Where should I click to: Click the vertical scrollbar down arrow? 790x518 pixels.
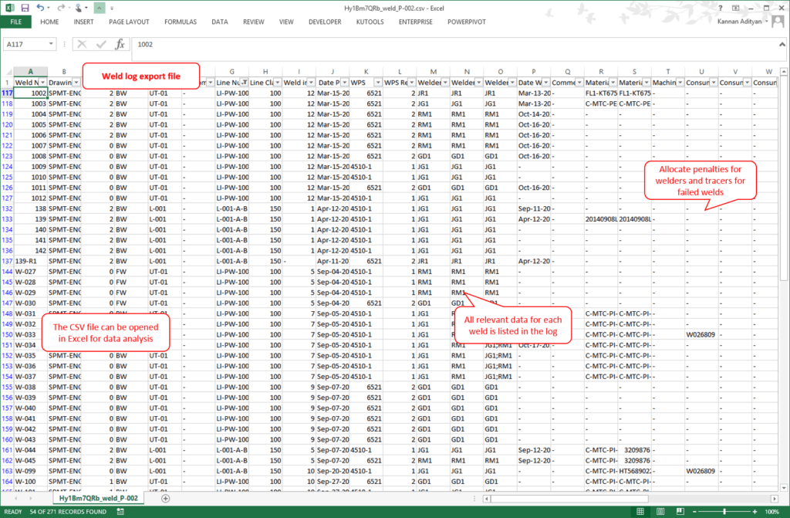click(784, 488)
